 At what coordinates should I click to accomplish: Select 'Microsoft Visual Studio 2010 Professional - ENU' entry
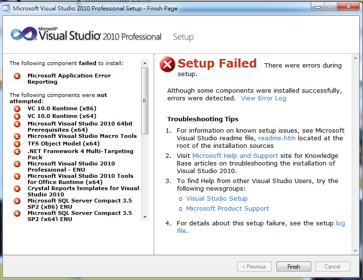click(71, 166)
